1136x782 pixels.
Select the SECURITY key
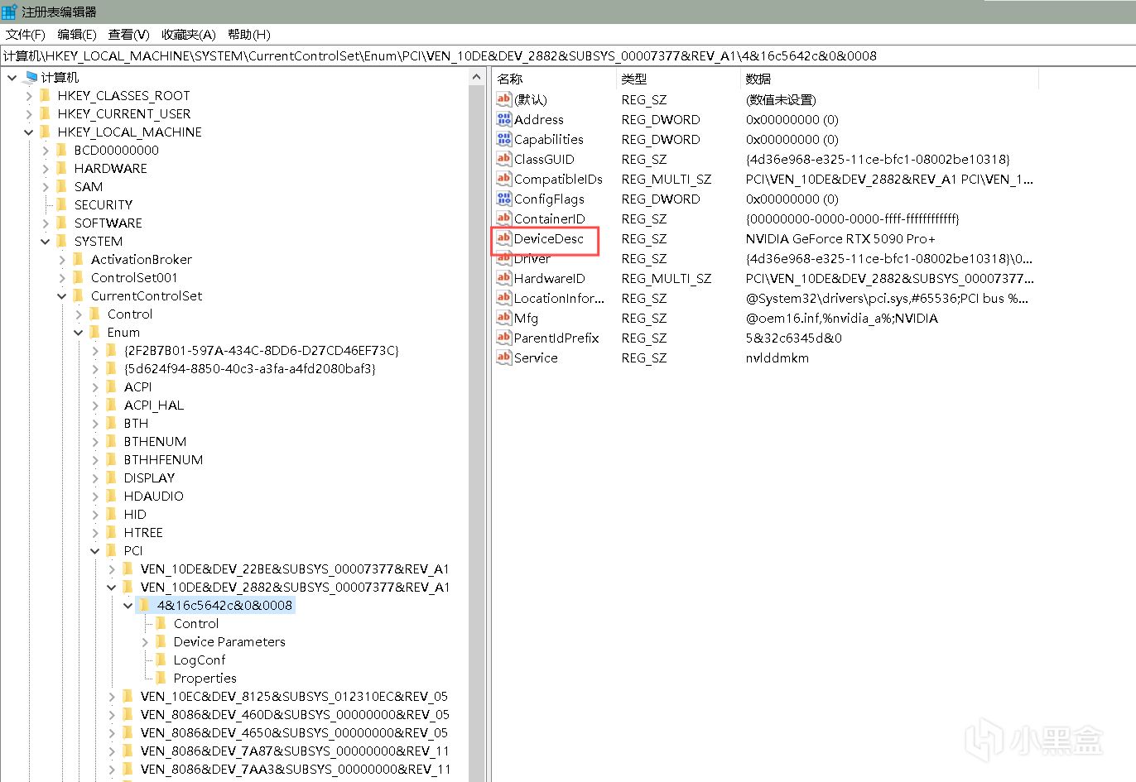(103, 204)
